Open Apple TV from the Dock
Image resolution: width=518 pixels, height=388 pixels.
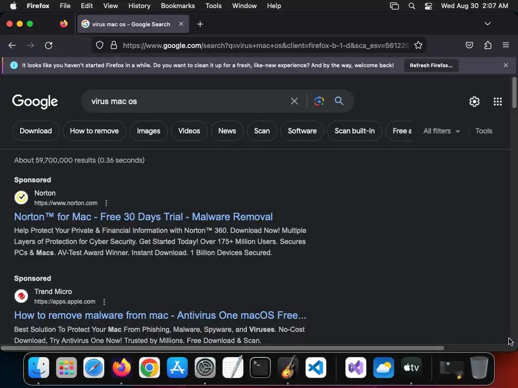411,368
